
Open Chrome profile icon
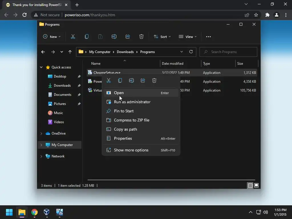(277, 15)
